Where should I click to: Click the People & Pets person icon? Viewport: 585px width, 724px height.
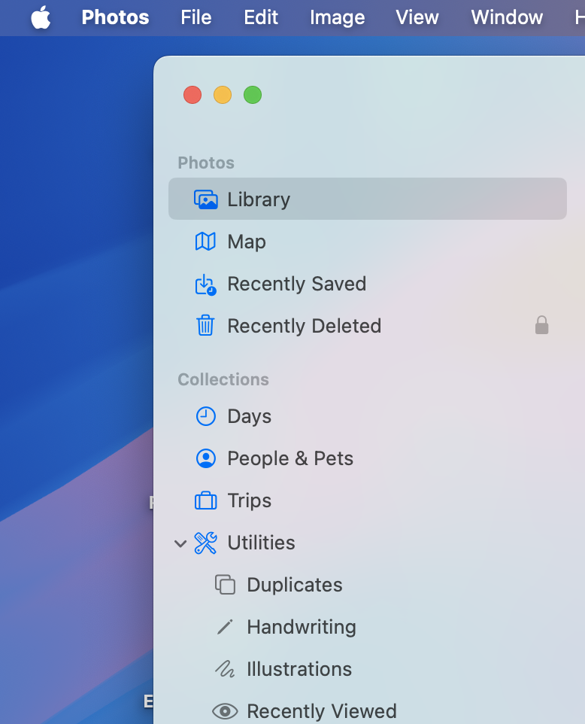[205, 458]
